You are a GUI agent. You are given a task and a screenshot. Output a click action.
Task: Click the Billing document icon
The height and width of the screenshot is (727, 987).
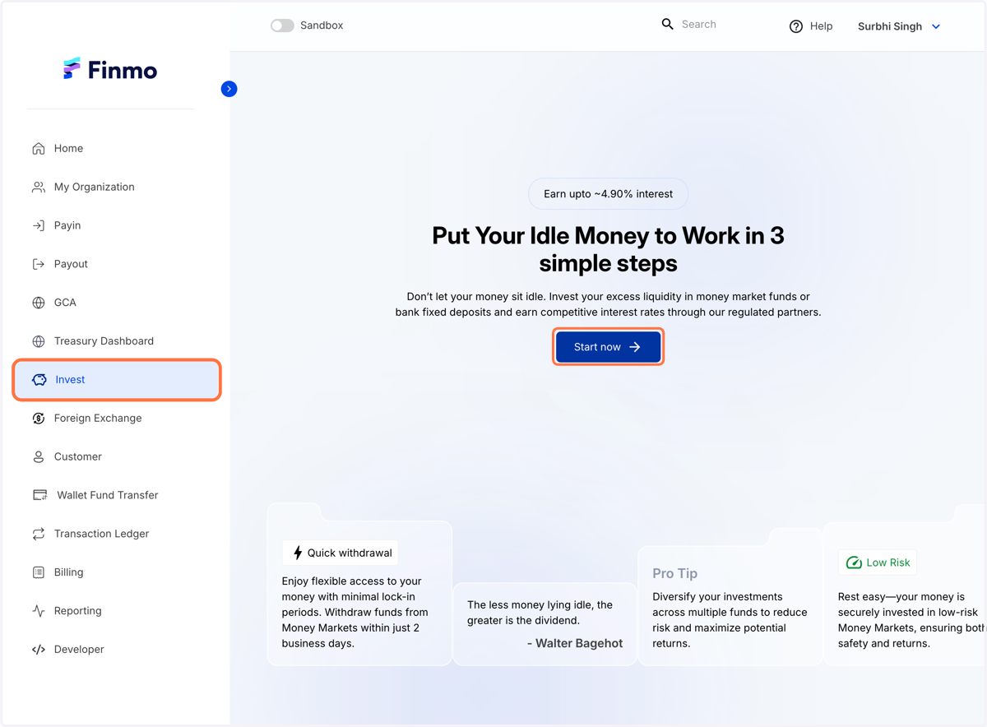coord(39,572)
